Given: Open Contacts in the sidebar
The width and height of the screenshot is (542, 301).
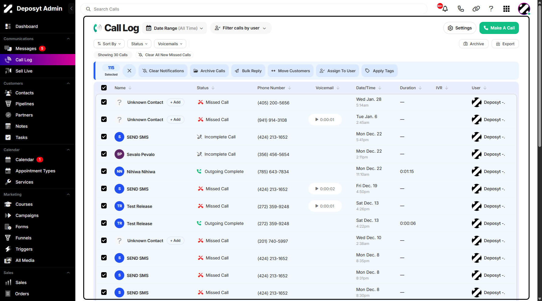Looking at the screenshot, I should point(25,93).
